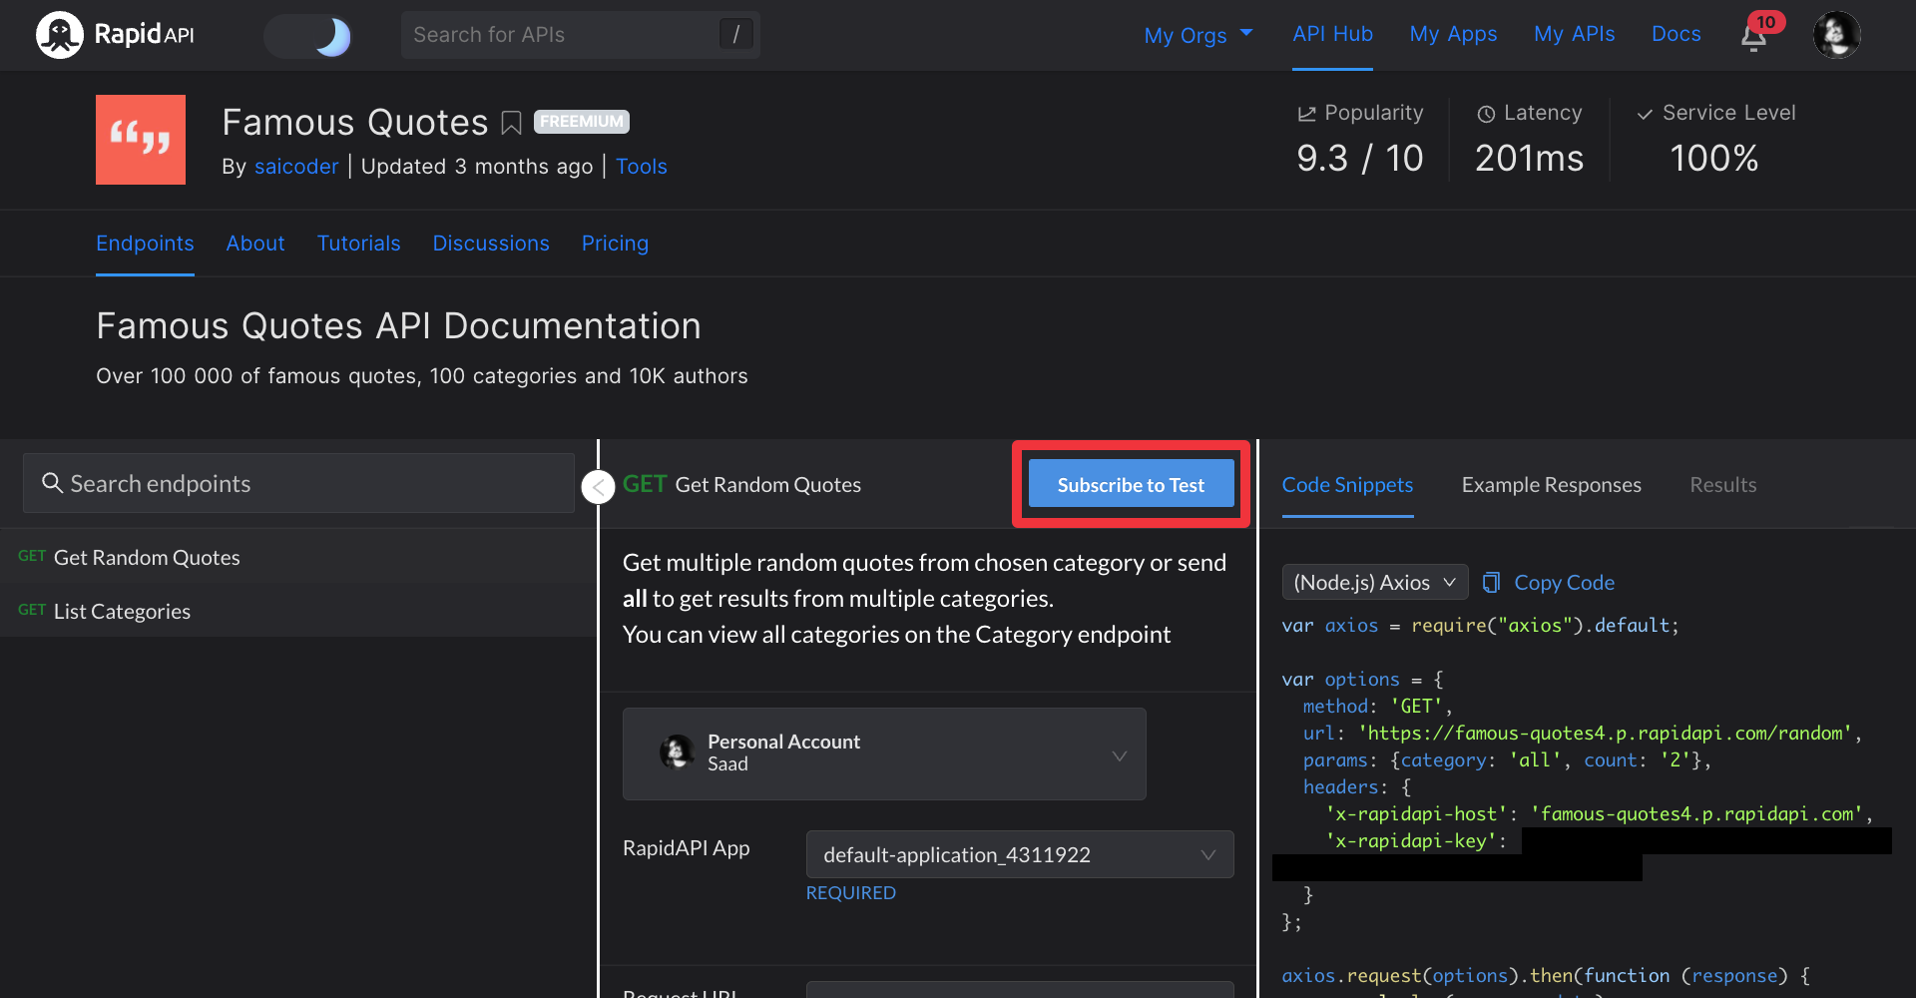This screenshot has width=1916, height=998.
Task: Open My APIs
Action: pos(1574,34)
